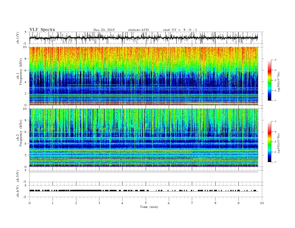Click the "ch.1(V)" waveform axis label
The width and height of the screenshot is (295, 228).
[18, 38]
